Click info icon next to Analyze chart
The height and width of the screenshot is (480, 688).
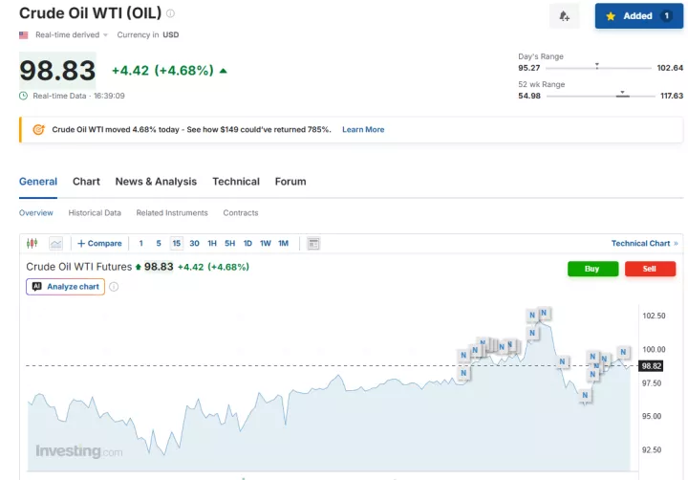[x=114, y=287]
